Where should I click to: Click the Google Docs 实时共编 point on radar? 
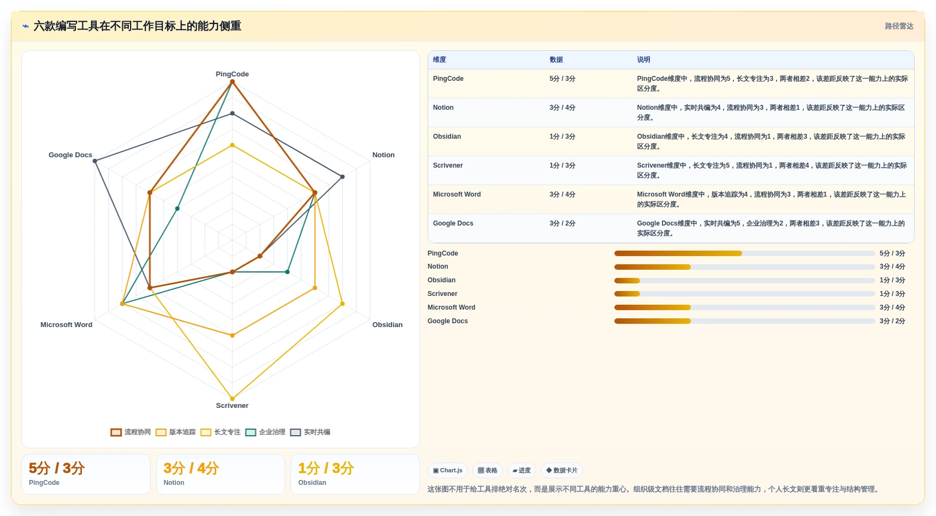[95, 161]
